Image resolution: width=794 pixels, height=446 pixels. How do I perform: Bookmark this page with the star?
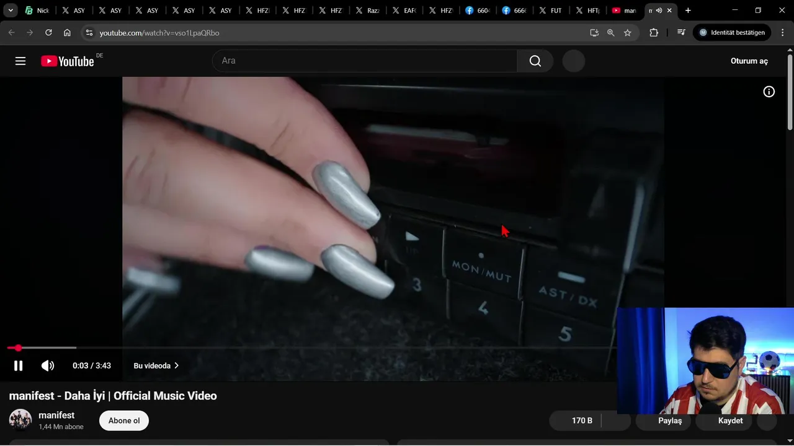point(628,33)
